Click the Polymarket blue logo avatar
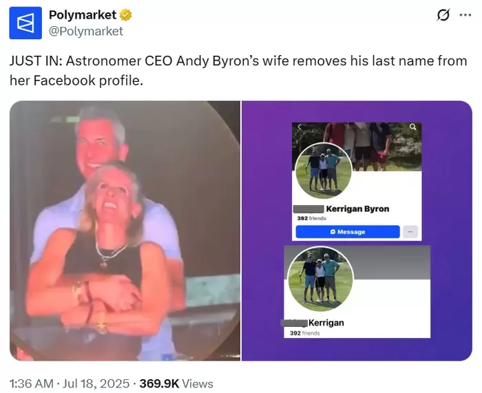 25,23
